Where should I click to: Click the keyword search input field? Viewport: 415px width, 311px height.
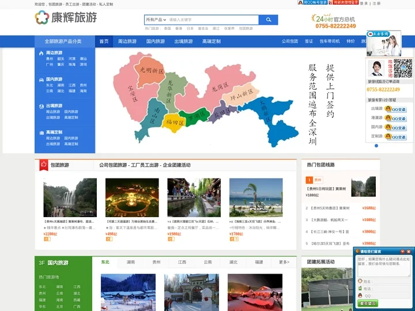pos(213,20)
